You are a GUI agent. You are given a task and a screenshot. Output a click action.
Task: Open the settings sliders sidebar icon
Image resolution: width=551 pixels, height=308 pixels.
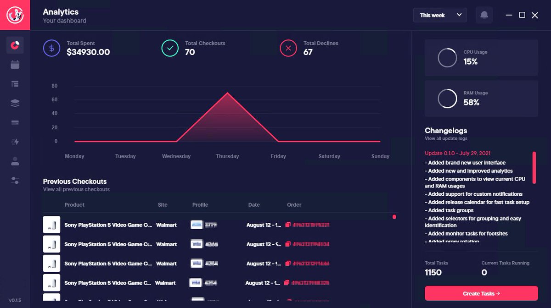pyautogui.click(x=15, y=181)
